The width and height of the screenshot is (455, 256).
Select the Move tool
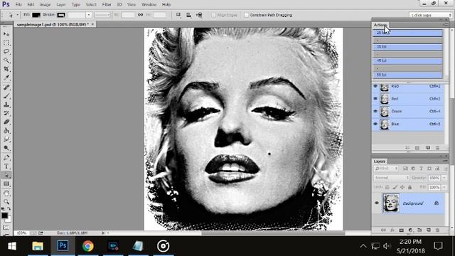6,34
